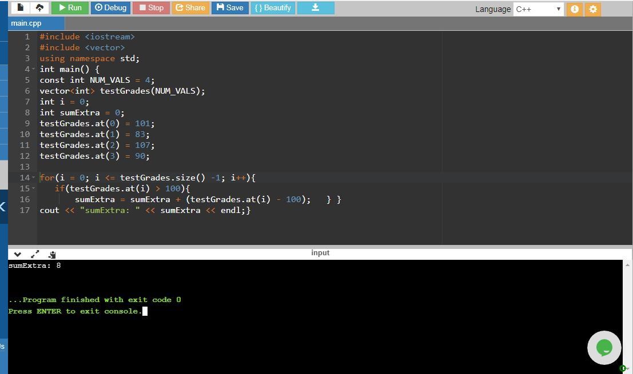Click the upload file icon
This screenshot has height=374, width=633.
click(x=39, y=7)
